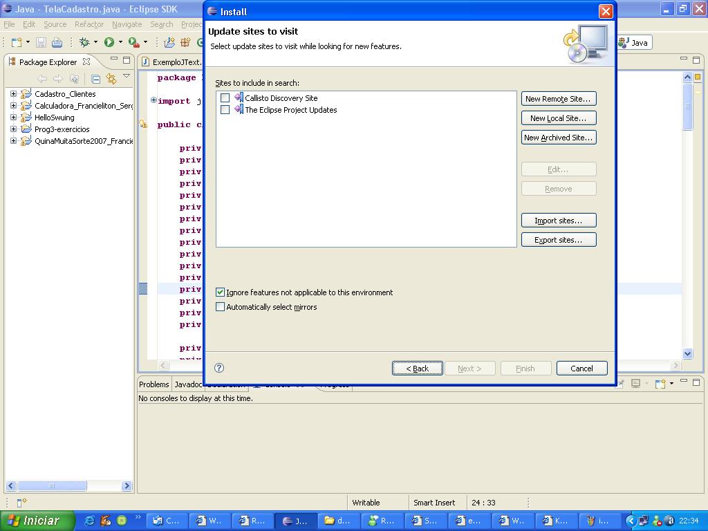
Task: Check The Eclipse Project Updates checkbox
Action: (225, 109)
